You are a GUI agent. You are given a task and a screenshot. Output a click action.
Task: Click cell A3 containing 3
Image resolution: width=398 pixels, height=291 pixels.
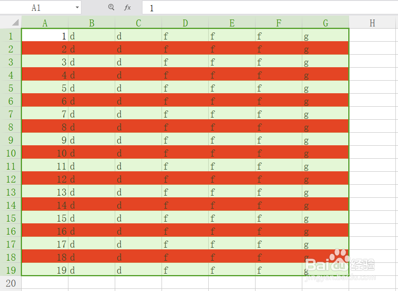coord(45,61)
